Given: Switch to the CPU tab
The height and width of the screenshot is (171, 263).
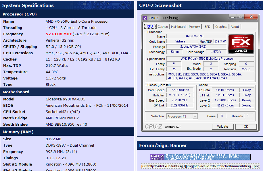Looking at the screenshot, I should click(150, 26).
